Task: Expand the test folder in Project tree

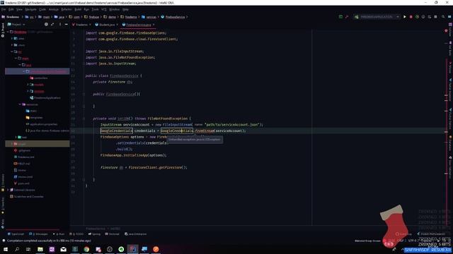Action: (16, 137)
